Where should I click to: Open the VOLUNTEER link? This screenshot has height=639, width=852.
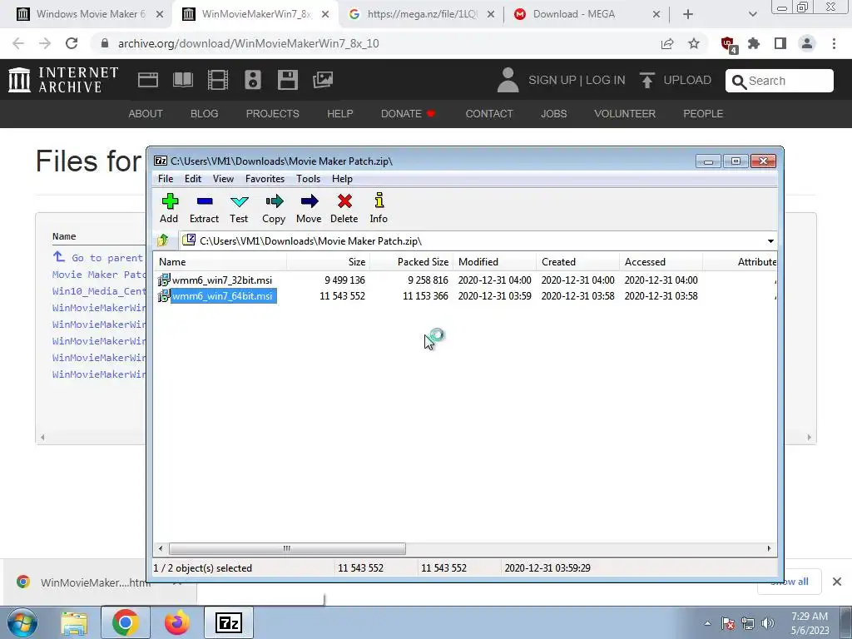[624, 113]
